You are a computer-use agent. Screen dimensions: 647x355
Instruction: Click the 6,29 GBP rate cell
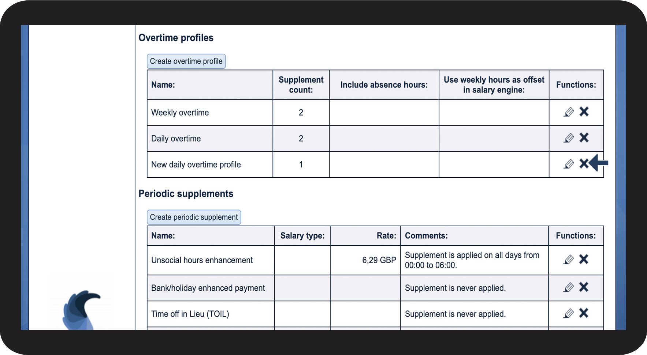(x=379, y=260)
